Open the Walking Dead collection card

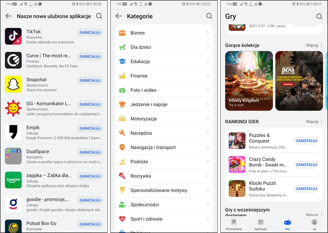299,81
